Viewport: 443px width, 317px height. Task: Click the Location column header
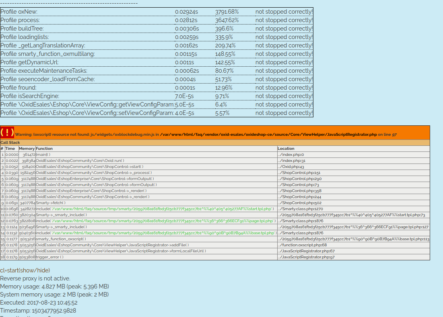point(286,149)
